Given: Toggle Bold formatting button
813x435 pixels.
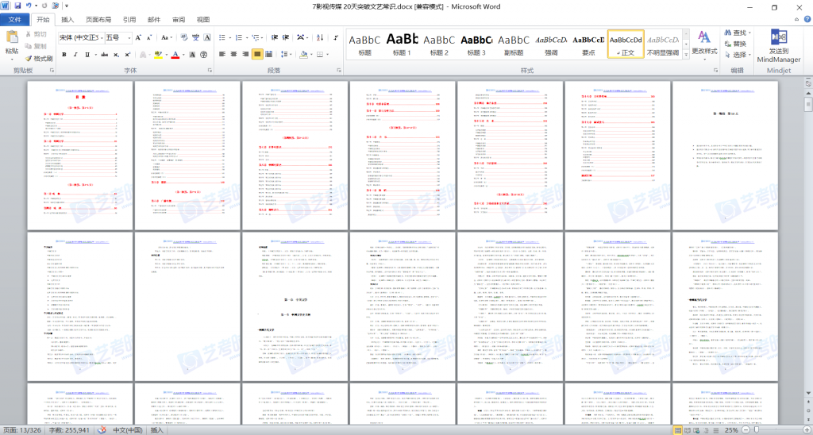Looking at the screenshot, I should click(64, 55).
